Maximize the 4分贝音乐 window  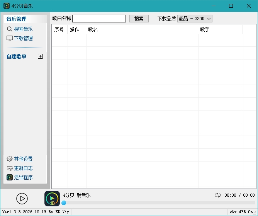point(231,6)
